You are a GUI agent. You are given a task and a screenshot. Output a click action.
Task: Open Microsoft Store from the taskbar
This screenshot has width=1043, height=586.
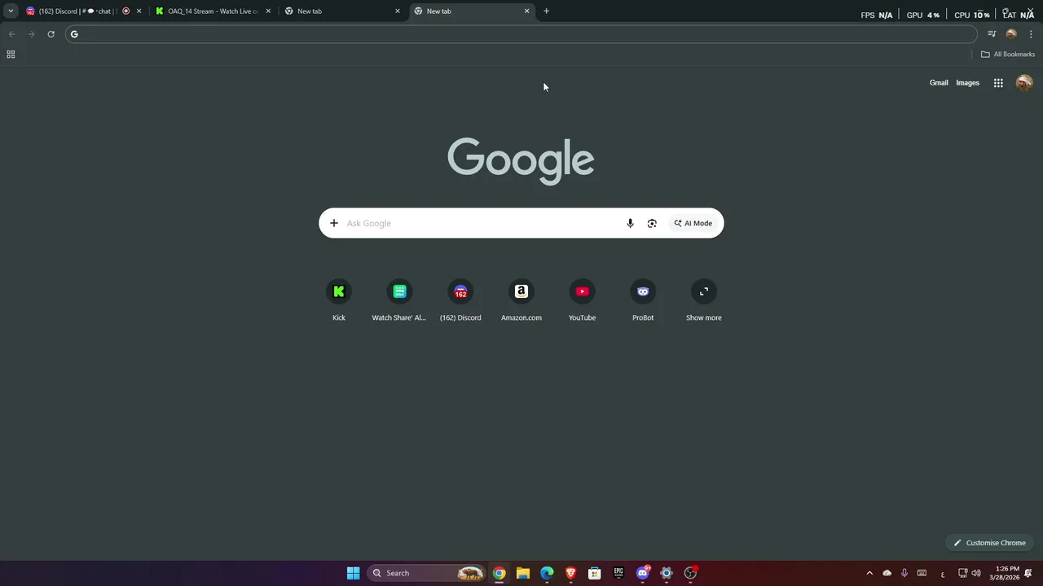(595, 573)
